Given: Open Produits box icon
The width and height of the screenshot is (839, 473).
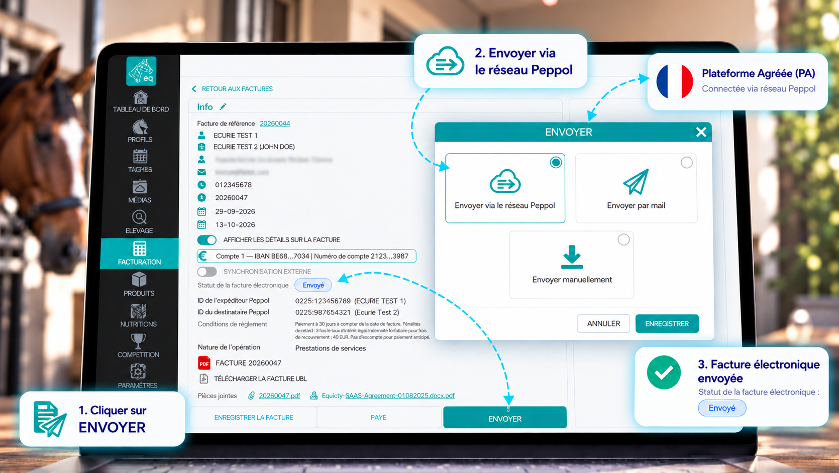Looking at the screenshot, I should click(139, 280).
